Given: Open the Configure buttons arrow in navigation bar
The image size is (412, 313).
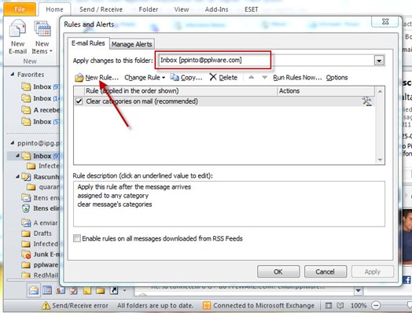Looking at the screenshot, I should [x=124, y=291].
